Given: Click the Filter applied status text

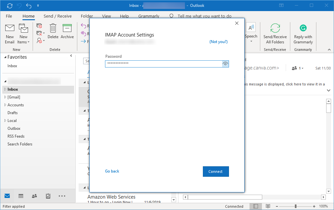Looking at the screenshot, I should [x=14, y=206].
